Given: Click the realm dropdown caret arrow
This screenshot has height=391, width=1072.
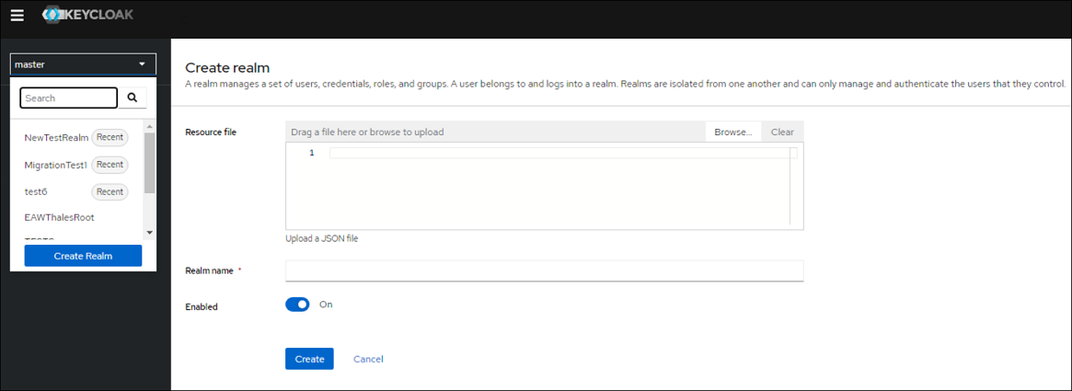Looking at the screenshot, I should [x=142, y=64].
